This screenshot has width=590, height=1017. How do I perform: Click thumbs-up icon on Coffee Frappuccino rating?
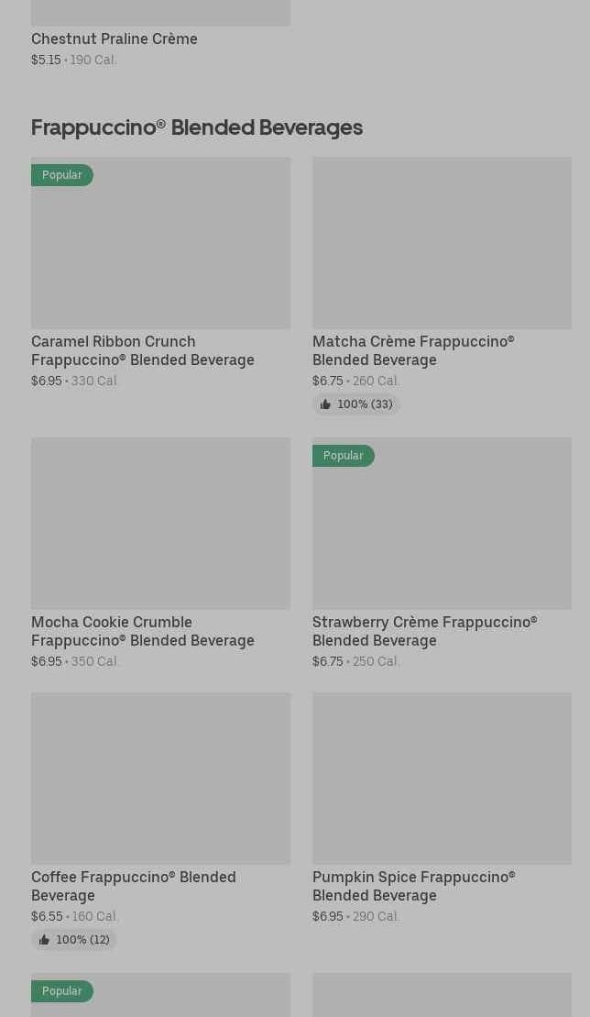click(x=44, y=940)
